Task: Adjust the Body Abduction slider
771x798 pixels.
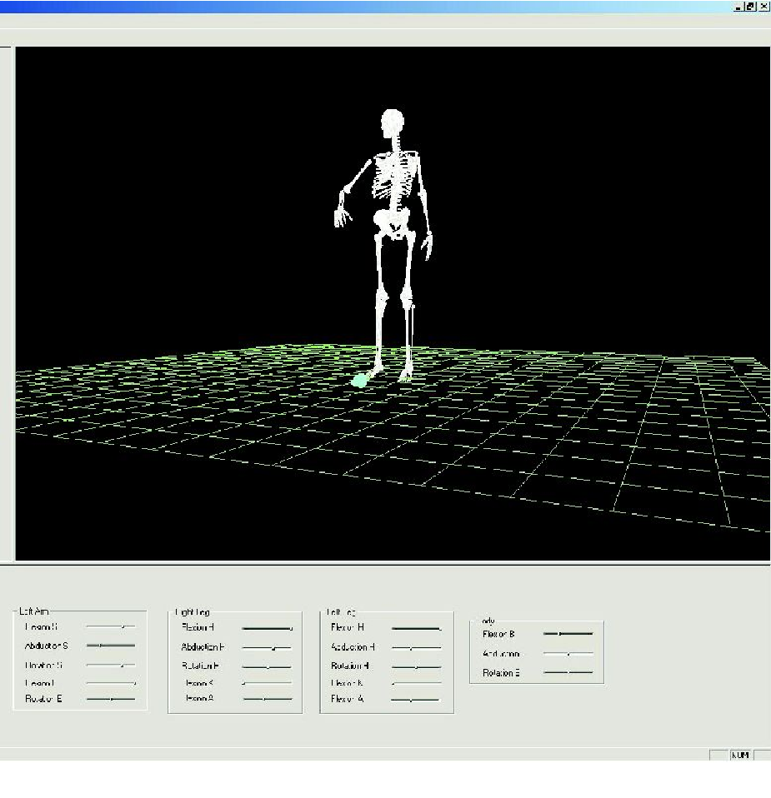Action: coord(568,653)
